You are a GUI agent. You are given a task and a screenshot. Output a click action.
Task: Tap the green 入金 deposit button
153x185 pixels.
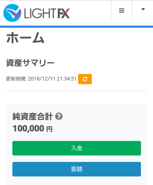coord(77,148)
